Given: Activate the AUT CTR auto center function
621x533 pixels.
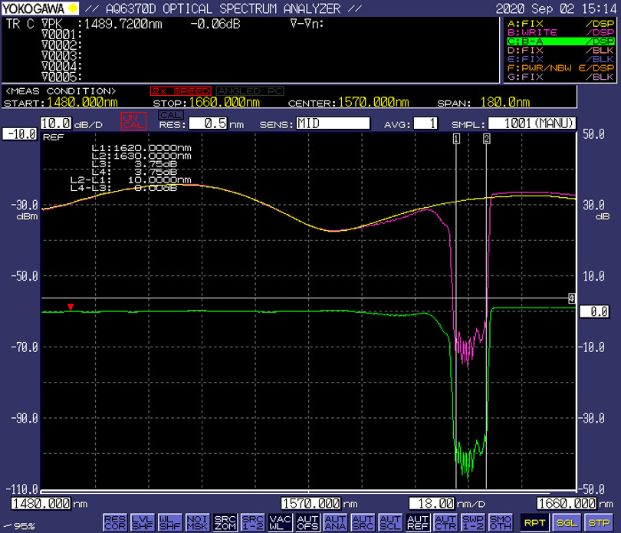Looking at the screenshot, I should (445, 521).
